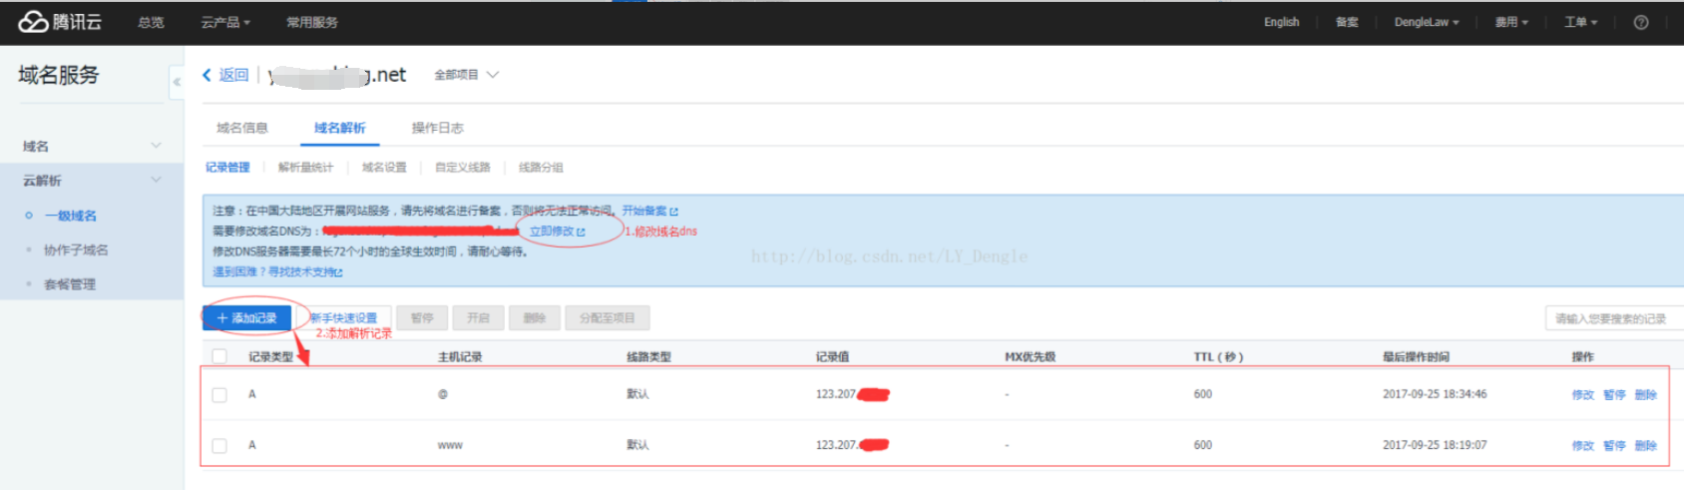This screenshot has height=490, width=1684.
Task: Click the 线路类型 column header
Action: pyautogui.click(x=648, y=356)
